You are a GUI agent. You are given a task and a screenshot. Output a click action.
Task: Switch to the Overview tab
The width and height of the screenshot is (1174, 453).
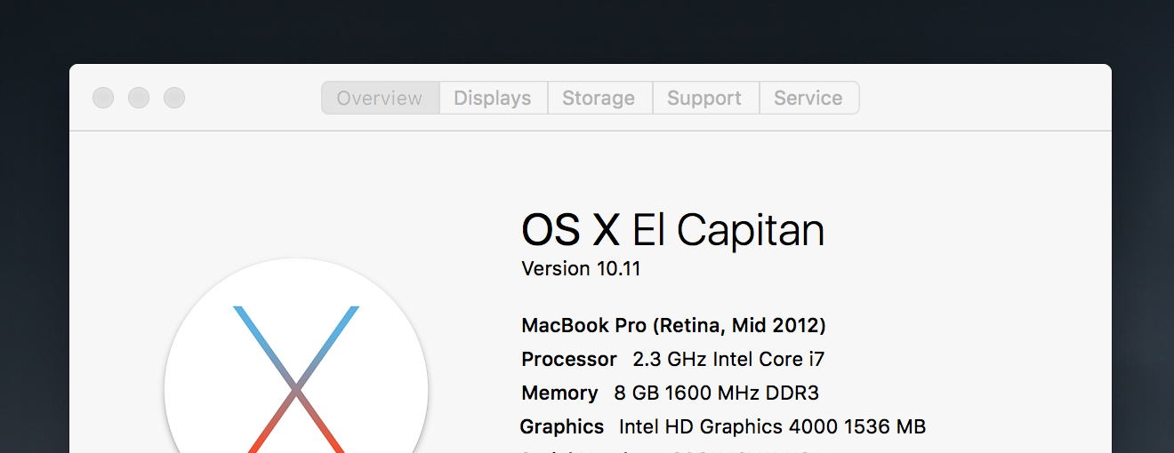(380, 98)
